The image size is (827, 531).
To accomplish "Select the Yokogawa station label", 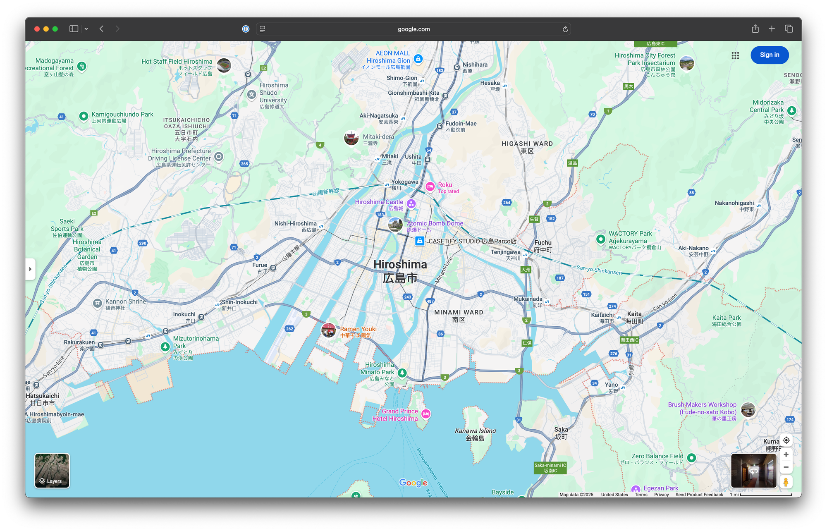I will tap(404, 184).
